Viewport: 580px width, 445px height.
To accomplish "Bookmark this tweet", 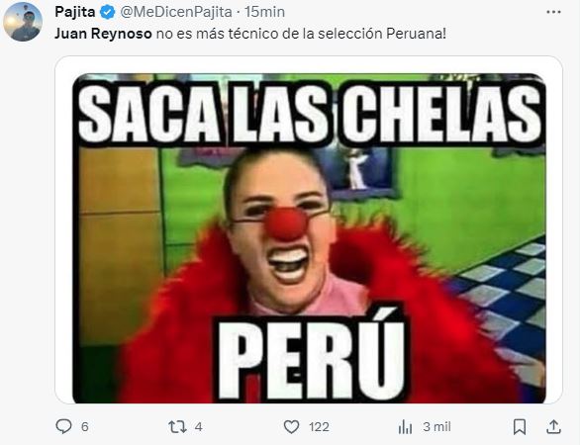I will (520, 427).
